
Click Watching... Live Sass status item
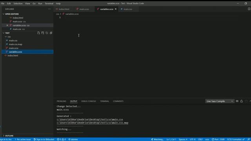[x=158, y=139]
